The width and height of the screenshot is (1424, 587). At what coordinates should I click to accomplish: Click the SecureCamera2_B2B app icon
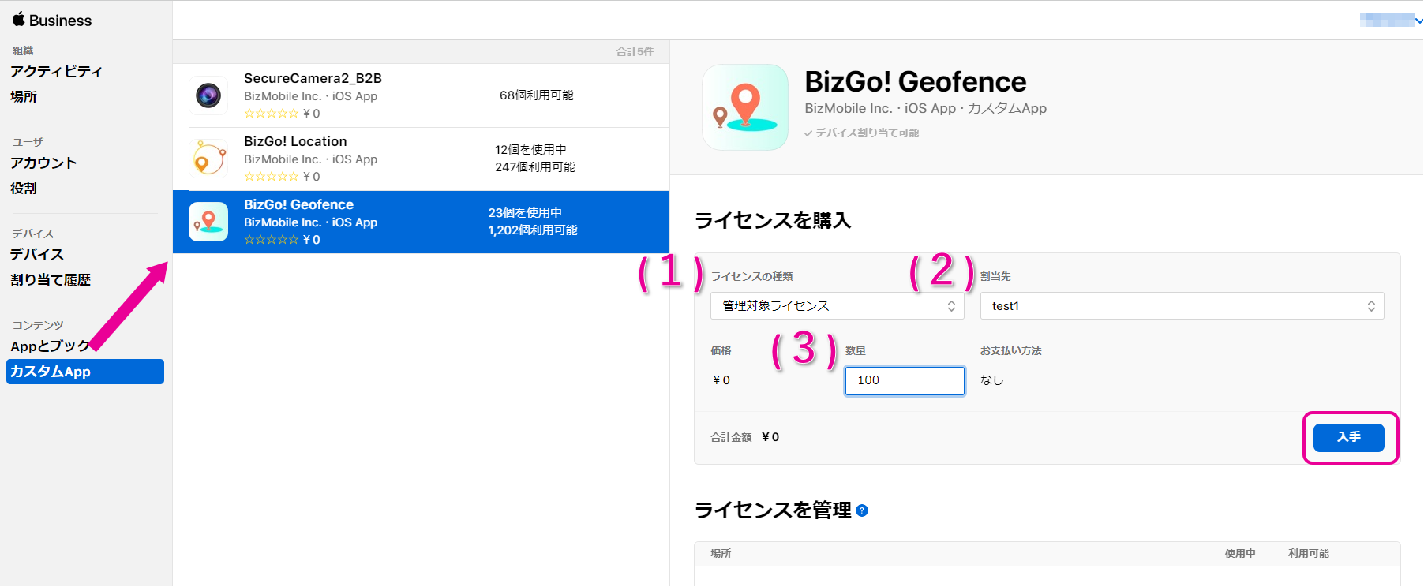tap(208, 95)
